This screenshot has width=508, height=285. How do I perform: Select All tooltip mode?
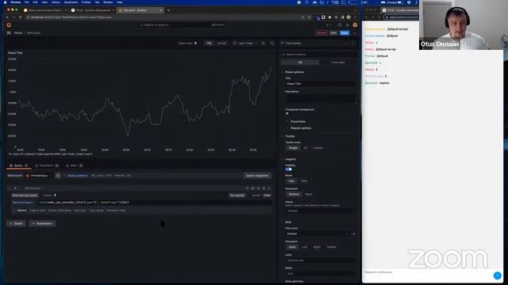point(305,148)
